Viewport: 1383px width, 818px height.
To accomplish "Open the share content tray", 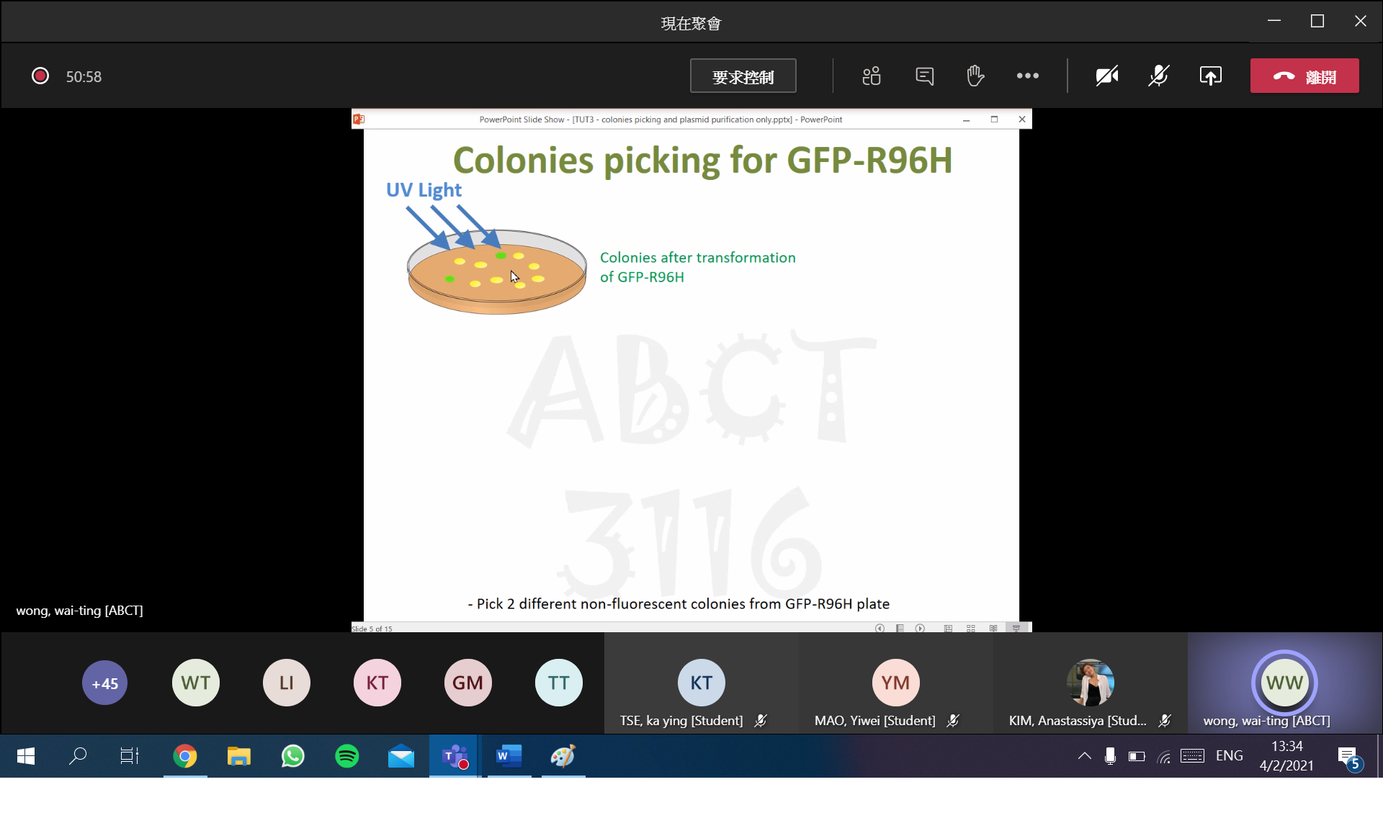I will [x=1210, y=76].
